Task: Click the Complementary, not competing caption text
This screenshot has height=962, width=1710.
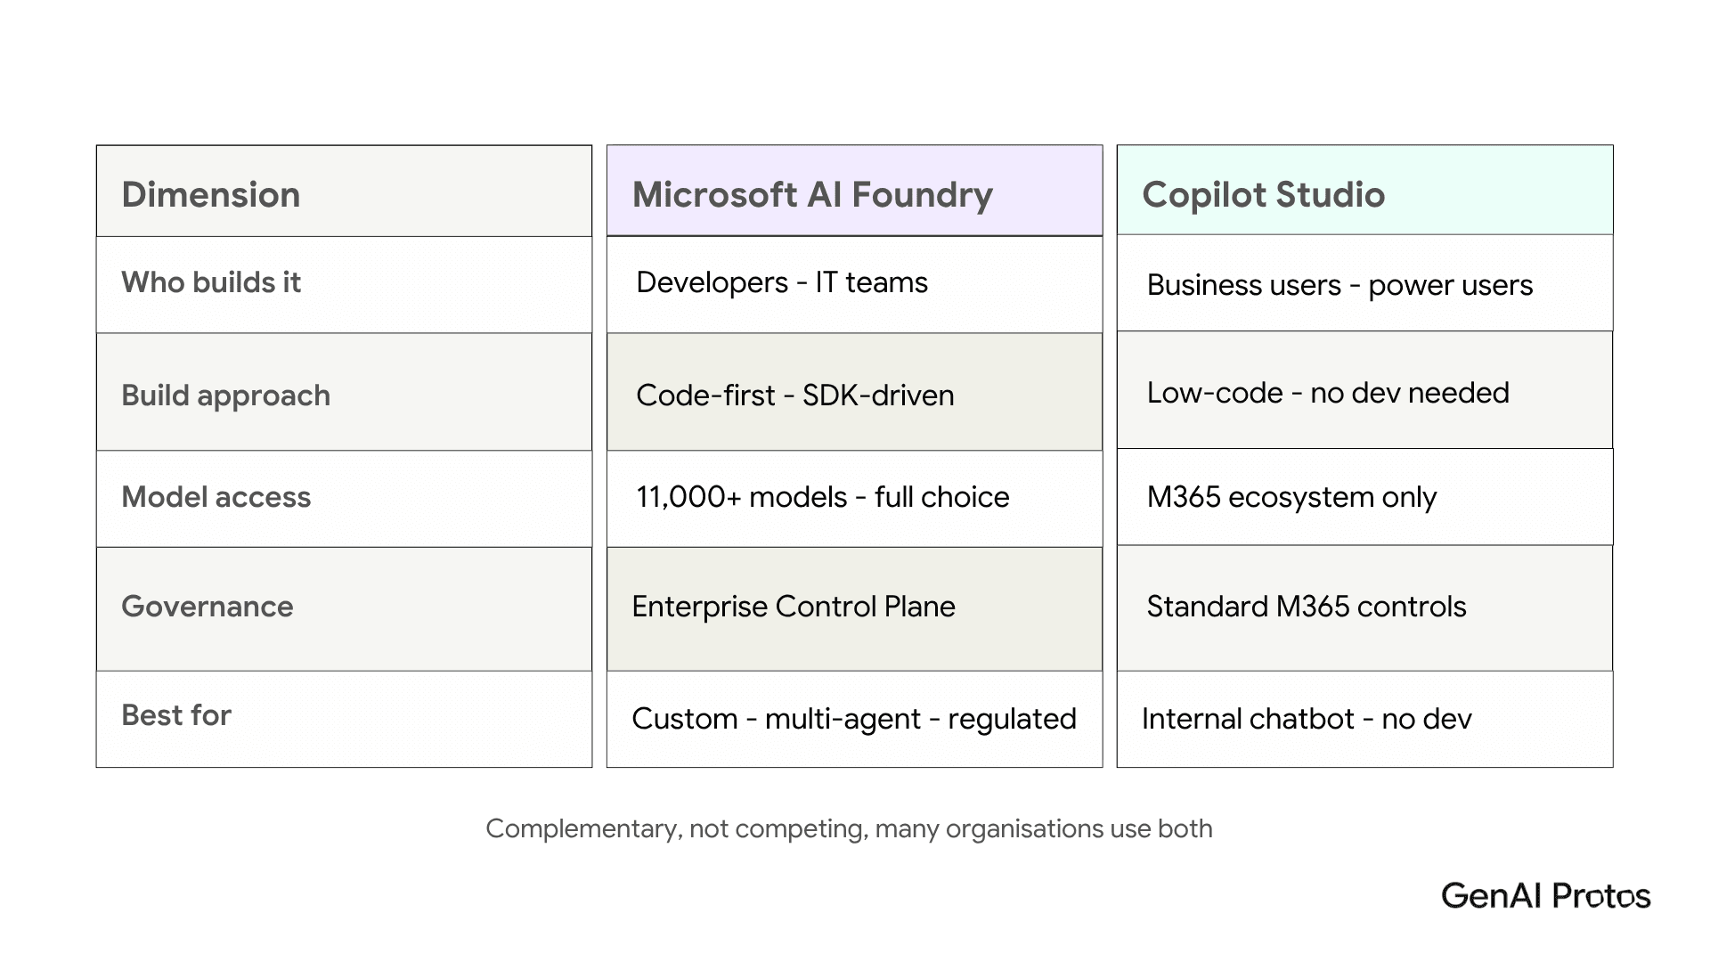Action: (849, 828)
